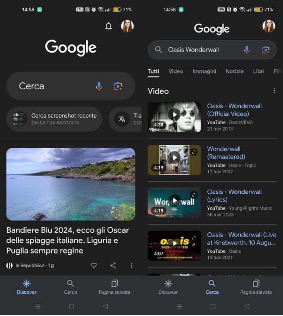The height and width of the screenshot is (316, 283).
Task: Switch to Notizie results tab
Action: click(235, 72)
